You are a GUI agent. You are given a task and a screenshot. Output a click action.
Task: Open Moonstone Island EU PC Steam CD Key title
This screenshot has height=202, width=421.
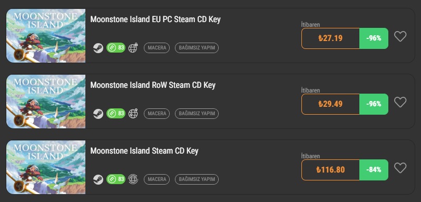click(x=155, y=19)
